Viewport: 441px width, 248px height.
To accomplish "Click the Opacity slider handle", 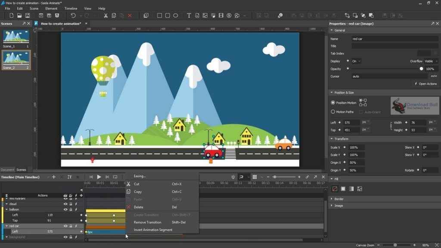I will [x=421, y=69].
